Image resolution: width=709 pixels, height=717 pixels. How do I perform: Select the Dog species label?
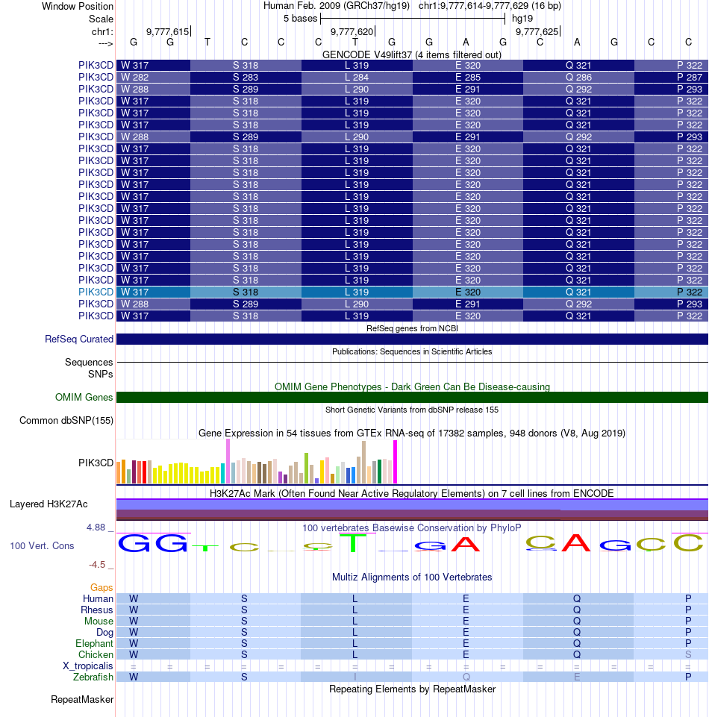[x=104, y=633]
